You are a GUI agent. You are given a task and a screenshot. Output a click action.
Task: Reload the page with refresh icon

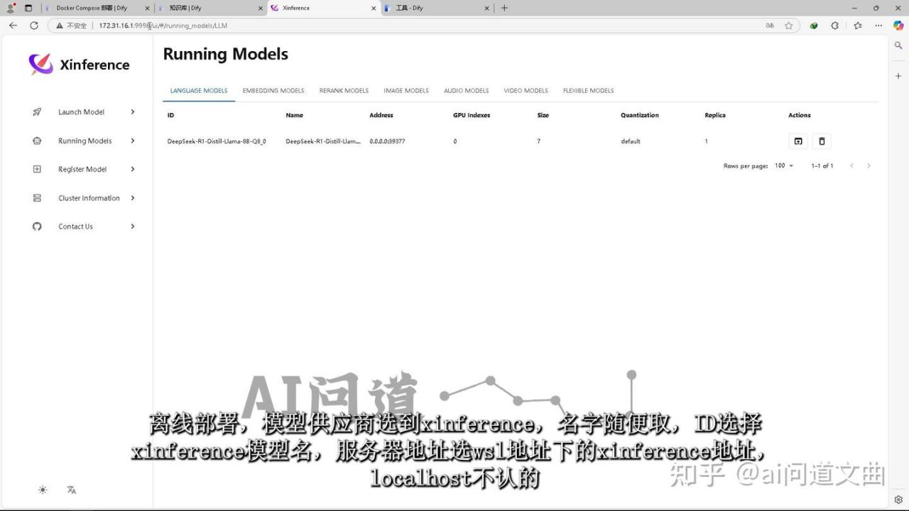(x=33, y=26)
